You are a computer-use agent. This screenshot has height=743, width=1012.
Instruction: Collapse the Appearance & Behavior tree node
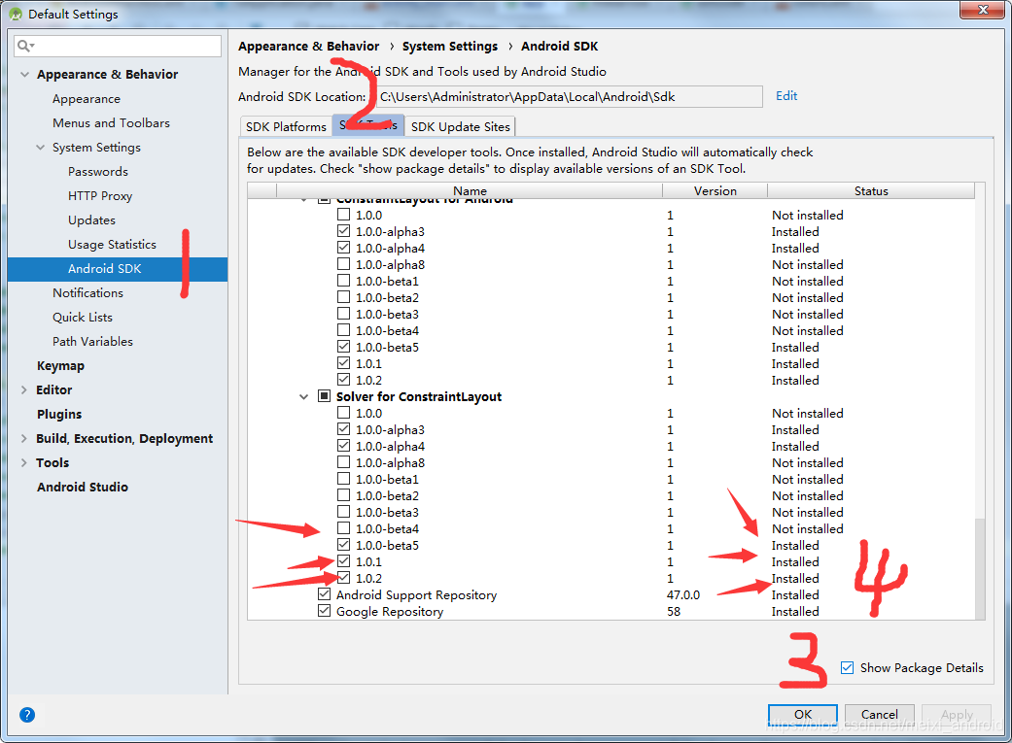[x=24, y=74]
